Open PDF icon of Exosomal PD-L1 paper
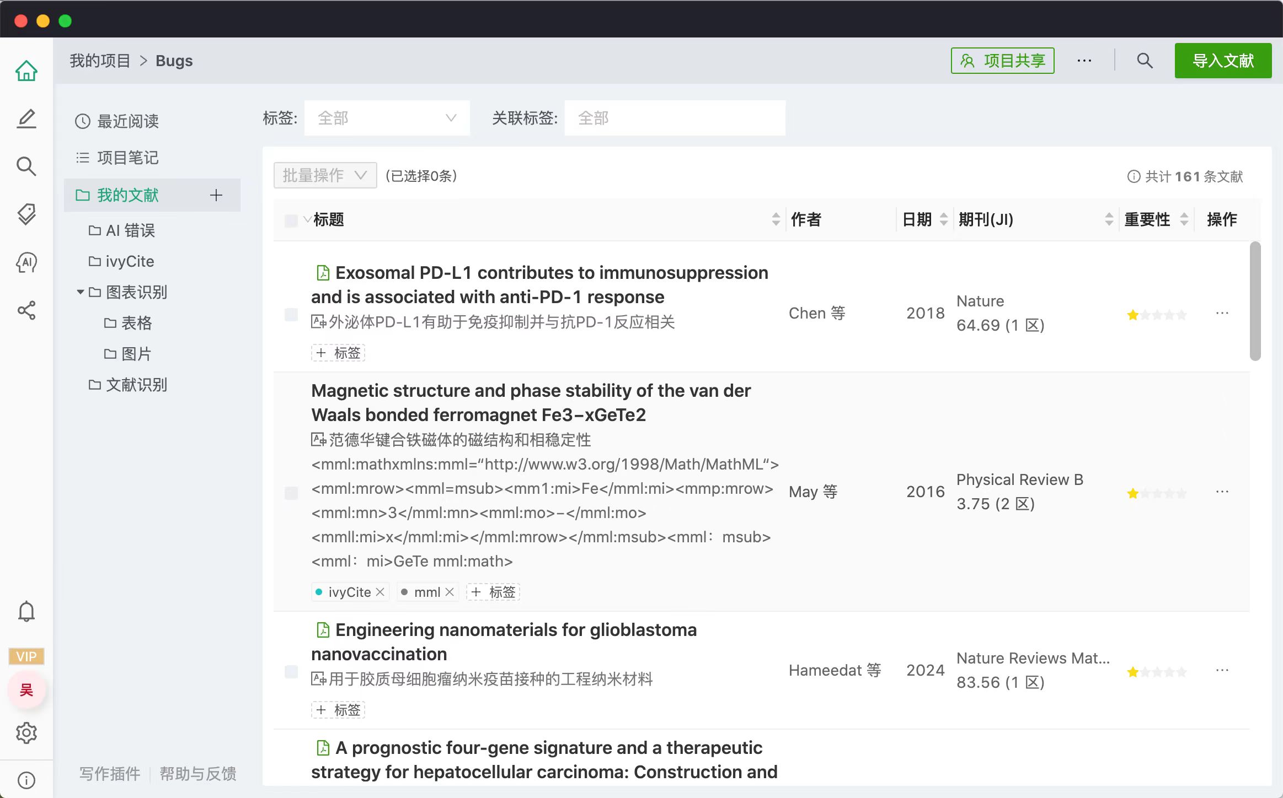 pos(323,273)
